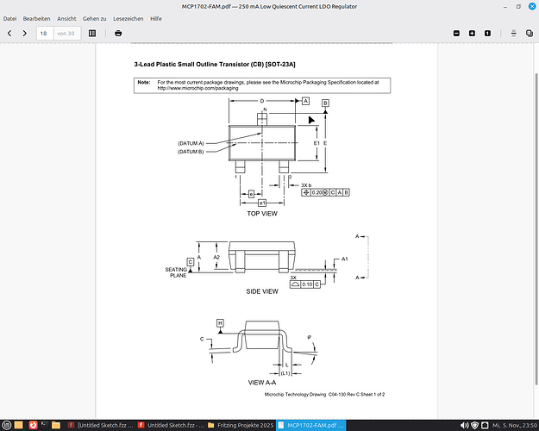The height and width of the screenshot is (431, 539).
Task: Expand the Lesezeichen menu
Action: pos(128,18)
